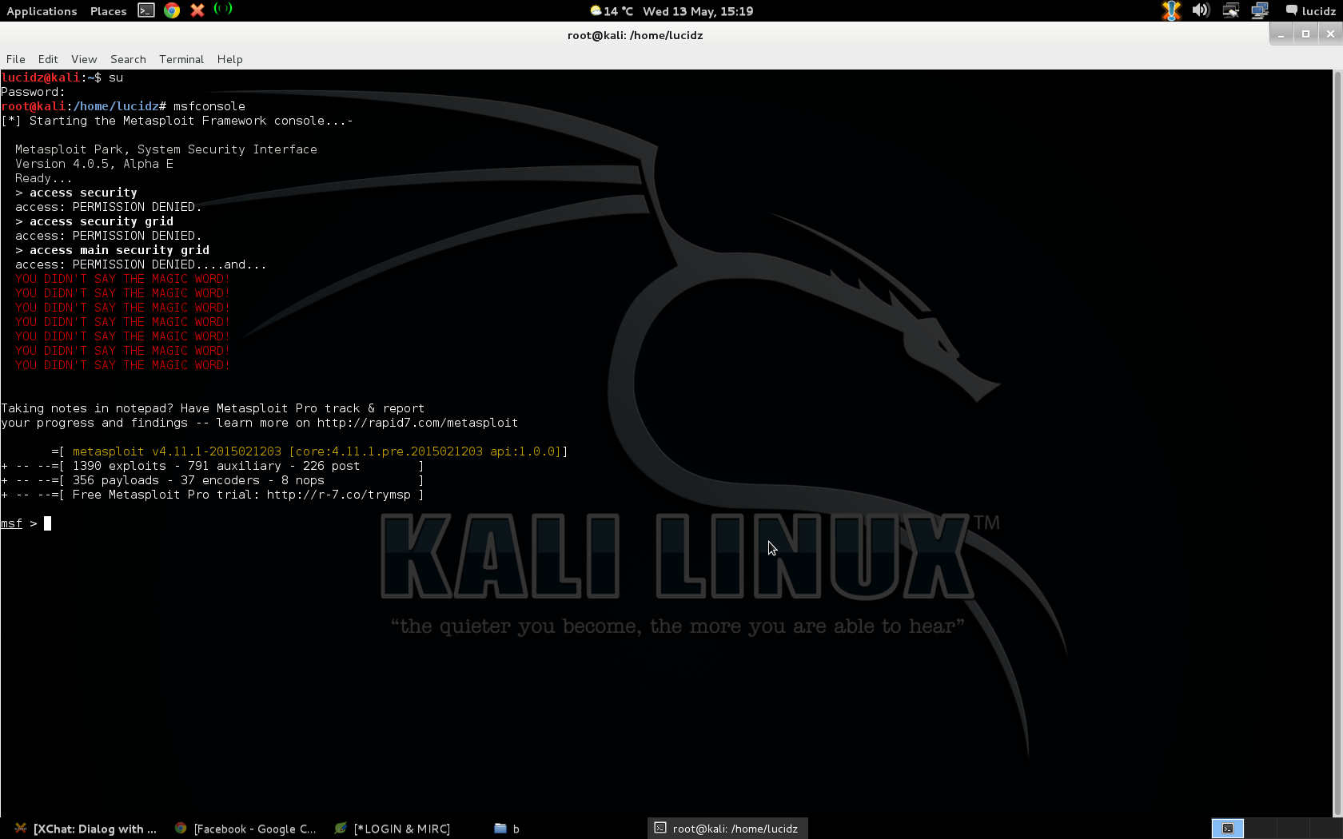
Task: Click the 'access main security grid' line
Action: tap(113, 250)
